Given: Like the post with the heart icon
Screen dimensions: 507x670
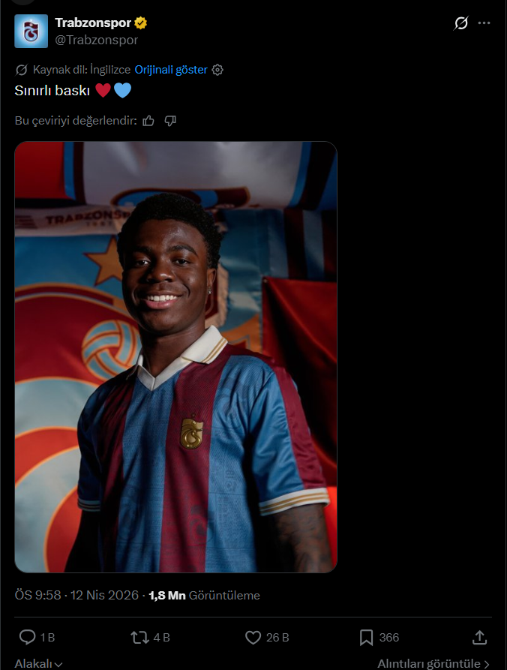Looking at the screenshot, I should coord(253,638).
